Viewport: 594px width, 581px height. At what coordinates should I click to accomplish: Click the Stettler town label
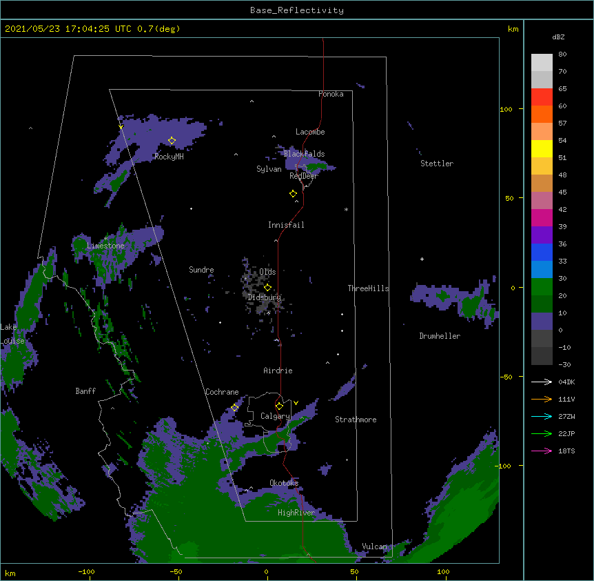(437, 164)
